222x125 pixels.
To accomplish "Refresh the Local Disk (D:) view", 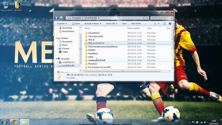I will pos(147,18).
